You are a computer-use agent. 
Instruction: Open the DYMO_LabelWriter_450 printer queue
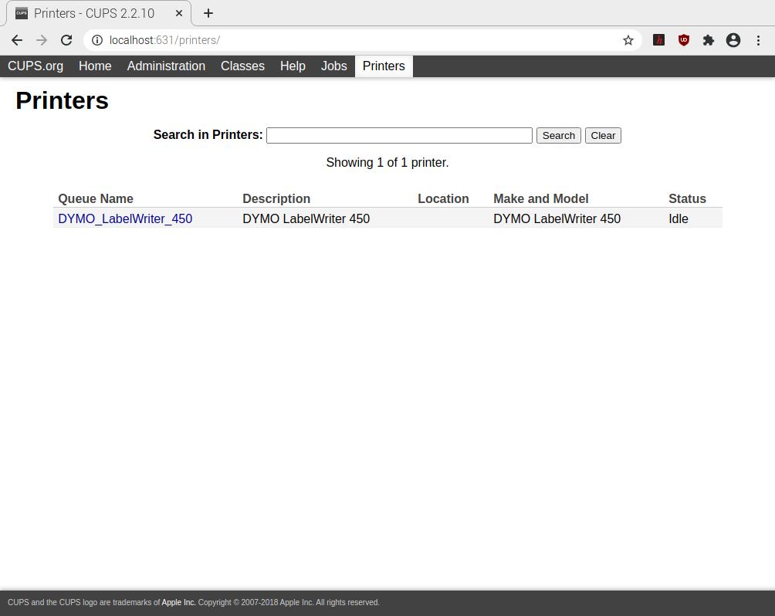pos(125,218)
